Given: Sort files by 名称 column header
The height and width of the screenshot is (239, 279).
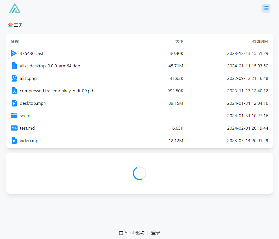Looking at the screenshot, I should point(15,41).
